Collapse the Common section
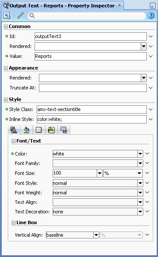The image size is (158, 257). coord(6,26)
